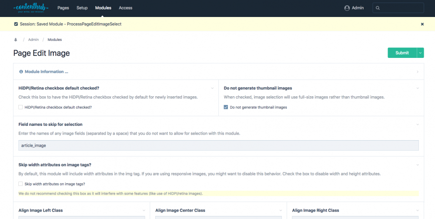Click the checkmark icon in the notification bar
This screenshot has width=435, height=219.
click(x=16, y=24)
